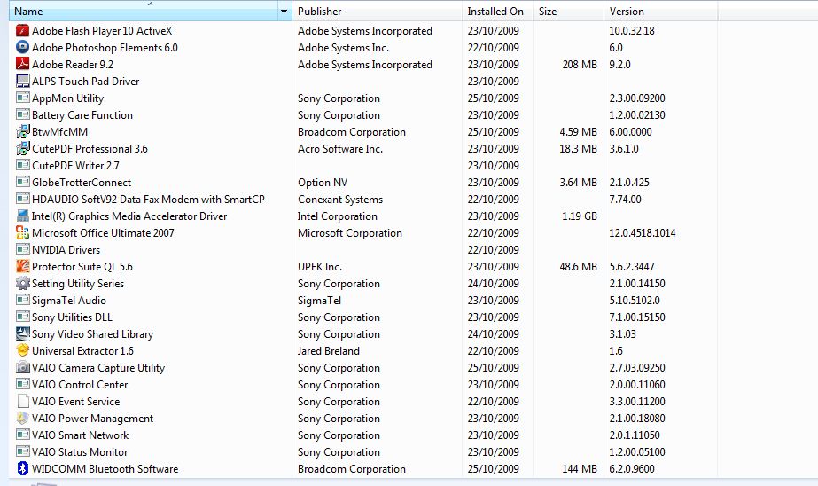The image size is (818, 486).
Task: Select the GlobeTrotterConnect name
Action: coord(82,182)
